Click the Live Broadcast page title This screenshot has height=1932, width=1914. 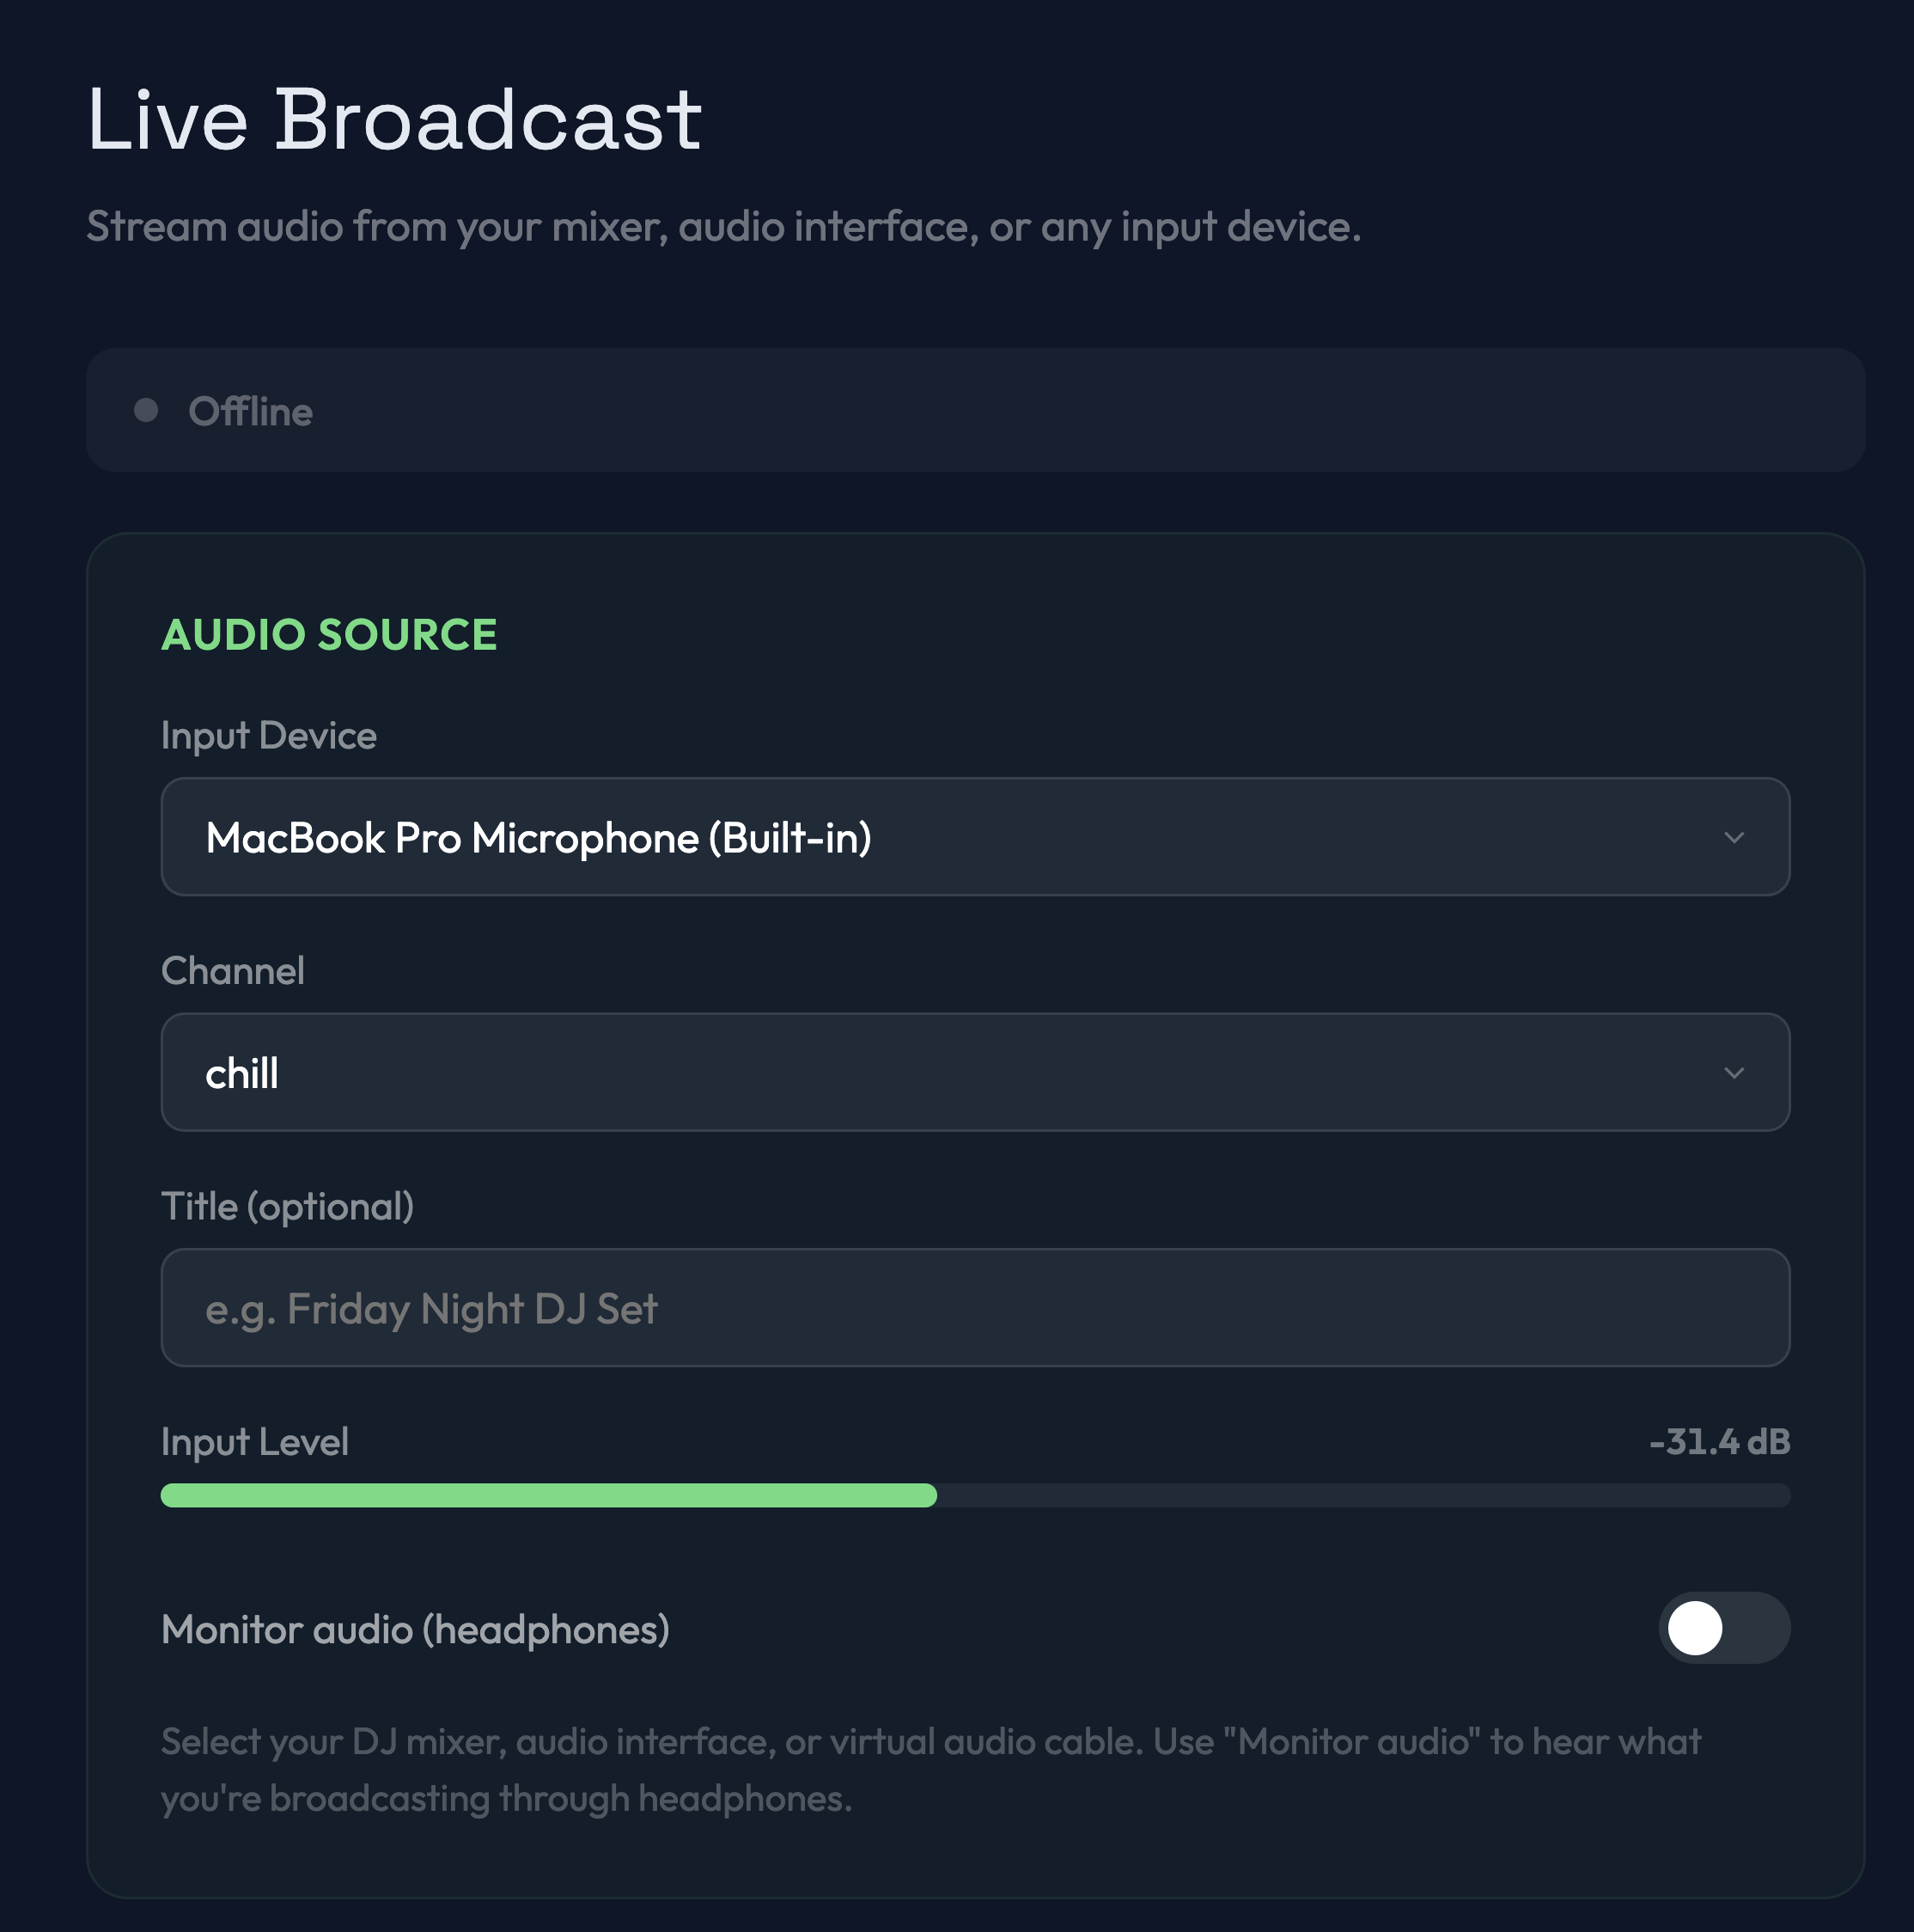pyautogui.click(x=393, y=119)
